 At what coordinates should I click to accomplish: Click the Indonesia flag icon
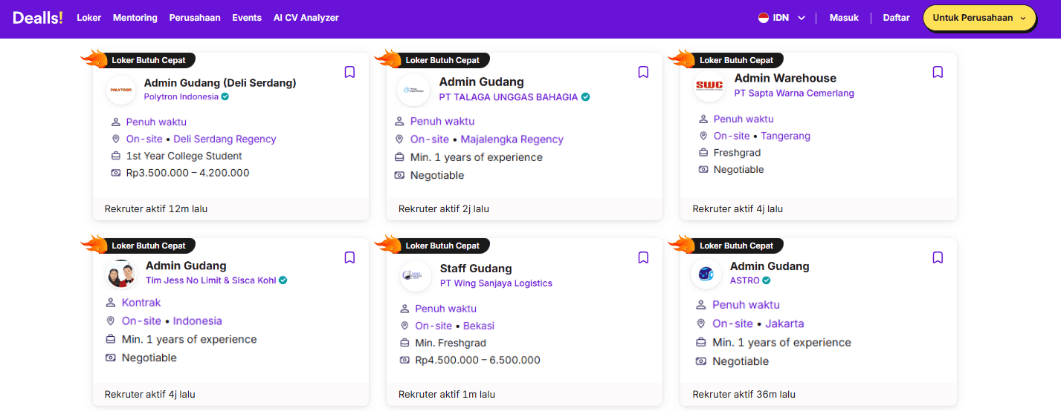[x=764, y=18]
